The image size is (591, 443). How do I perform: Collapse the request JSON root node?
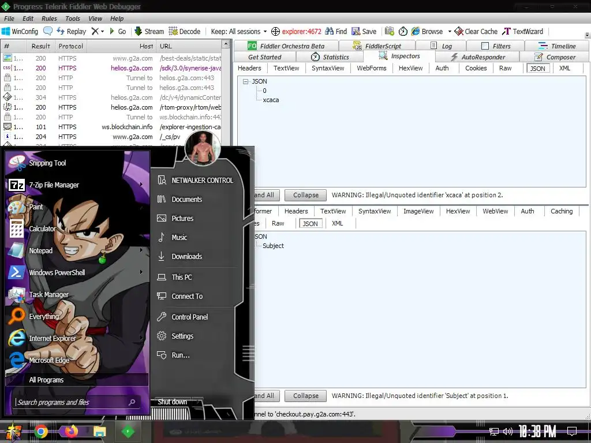(x=246, y=81)
